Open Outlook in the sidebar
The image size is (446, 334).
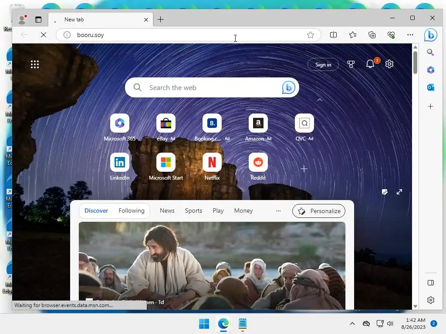431,87
